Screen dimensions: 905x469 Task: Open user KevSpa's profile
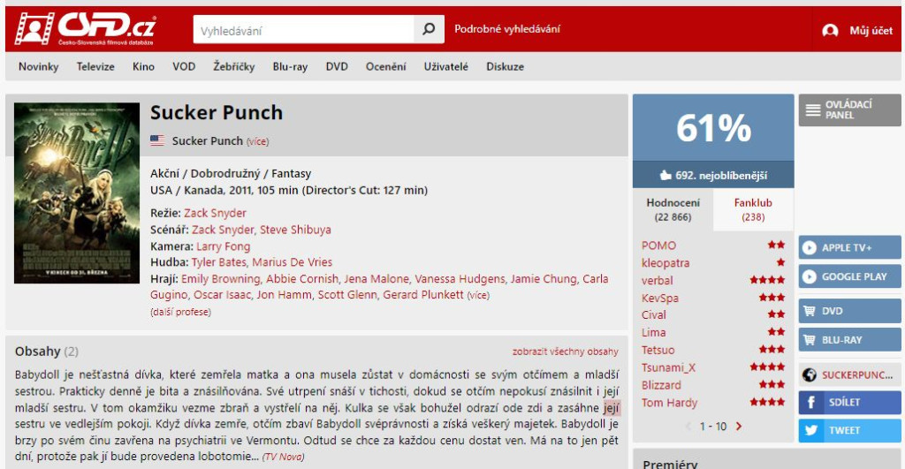coord(660,299)
